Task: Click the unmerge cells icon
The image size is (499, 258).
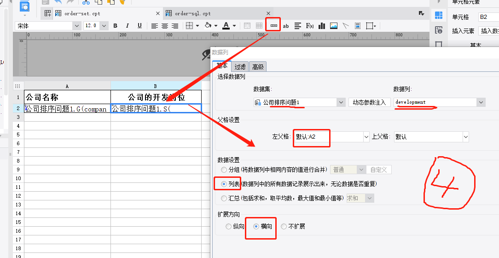Action: pos(259,26)
